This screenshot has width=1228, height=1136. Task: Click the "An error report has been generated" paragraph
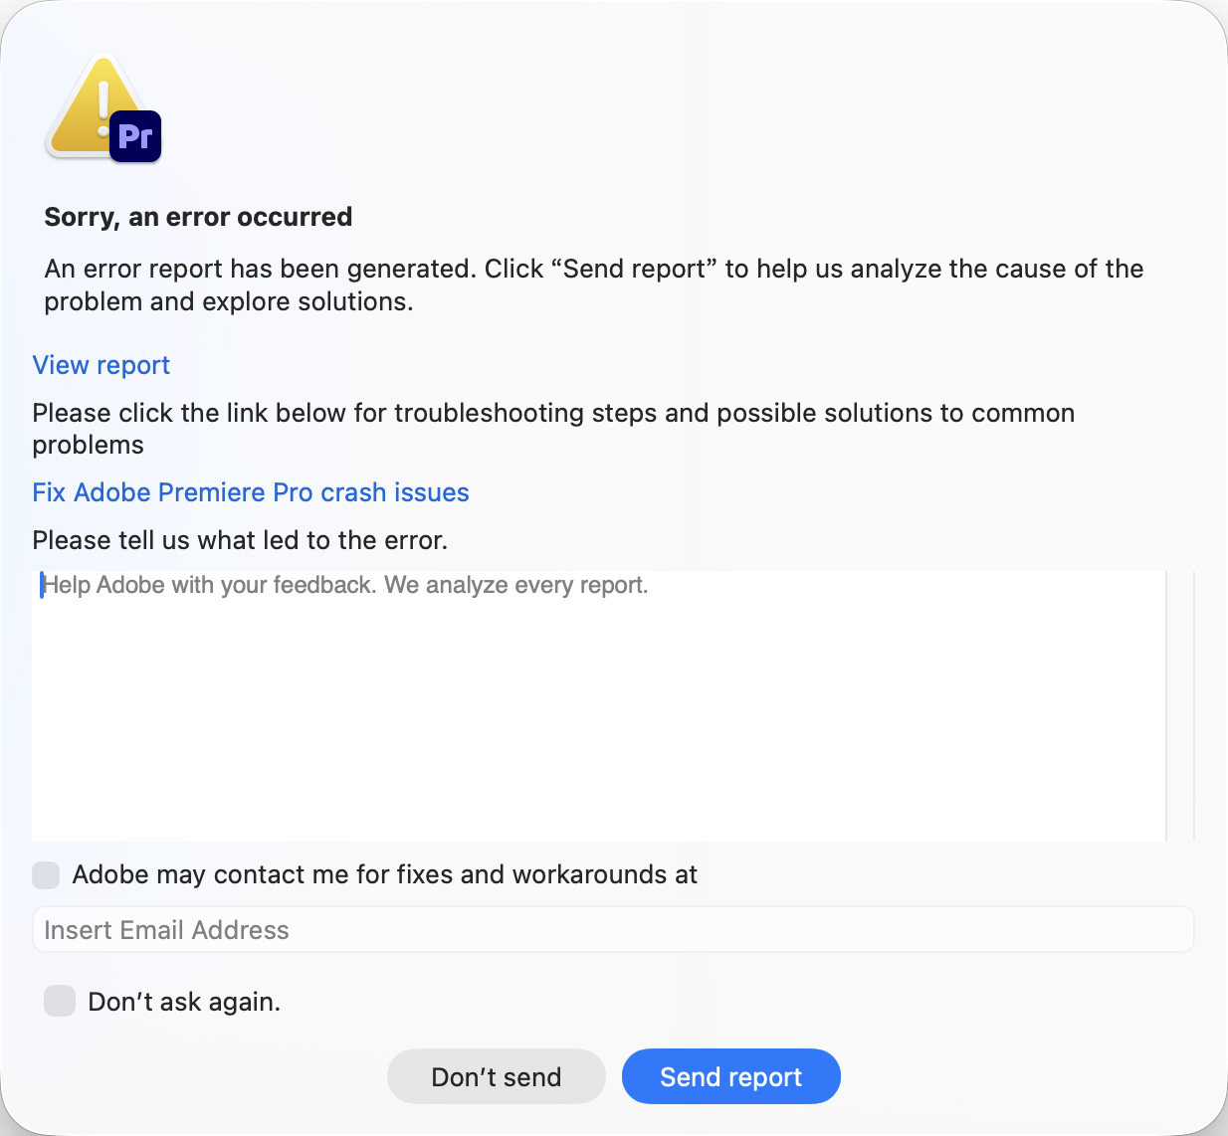[x=594, y=284]
